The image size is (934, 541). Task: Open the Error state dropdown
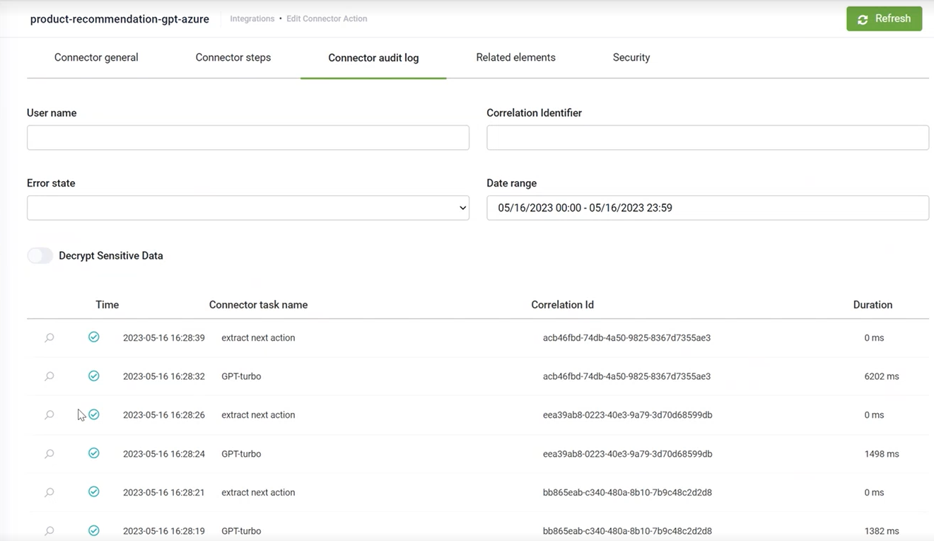248,208
